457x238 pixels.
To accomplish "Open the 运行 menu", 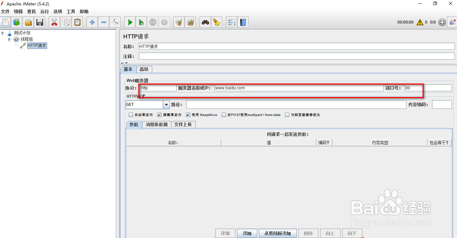I will point(44,11).
